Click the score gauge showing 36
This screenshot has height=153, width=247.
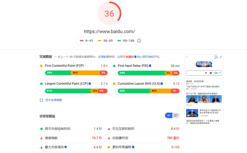[x=110, y=13]
